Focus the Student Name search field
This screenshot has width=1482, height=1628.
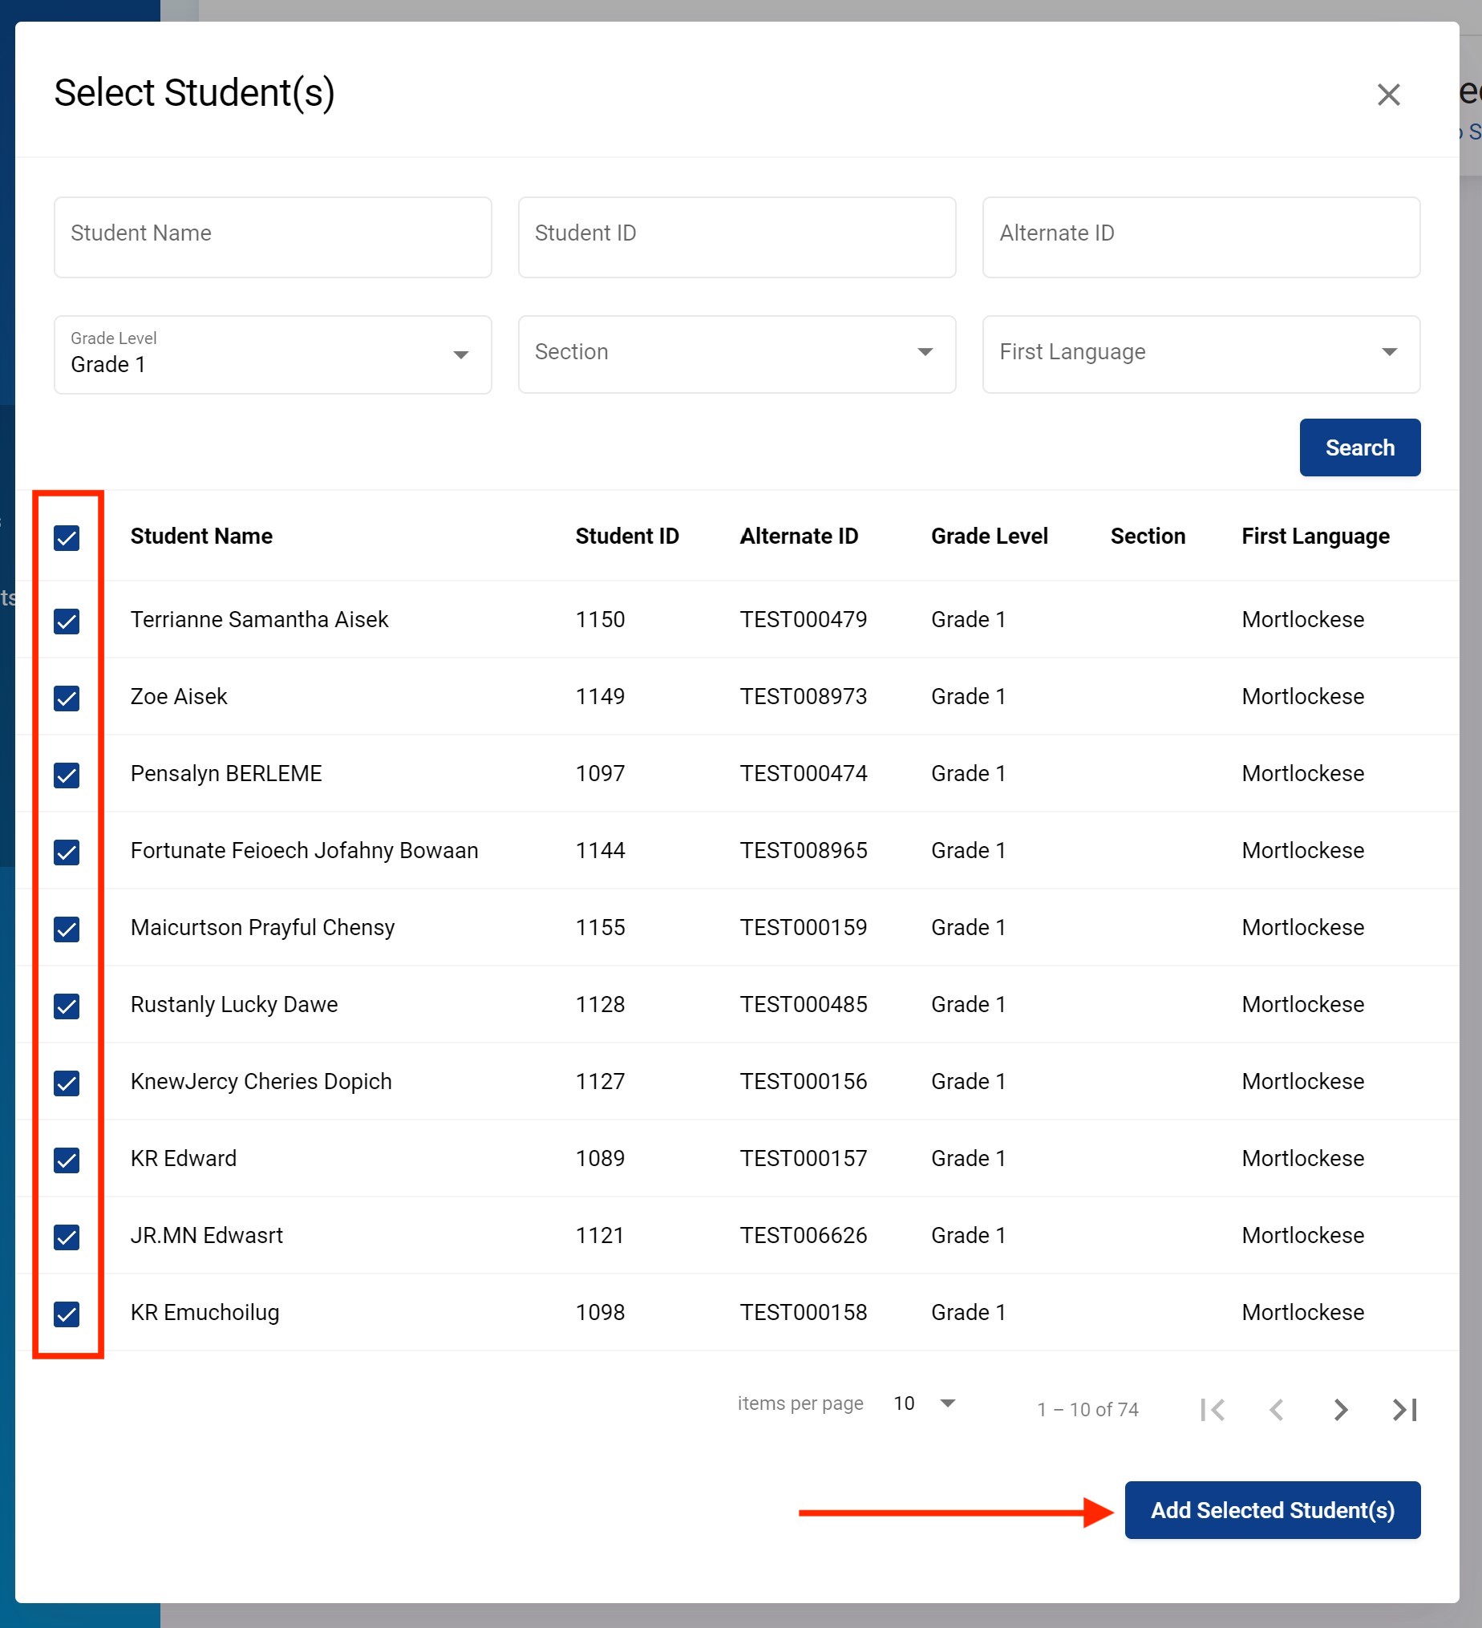tap(272, 237)
